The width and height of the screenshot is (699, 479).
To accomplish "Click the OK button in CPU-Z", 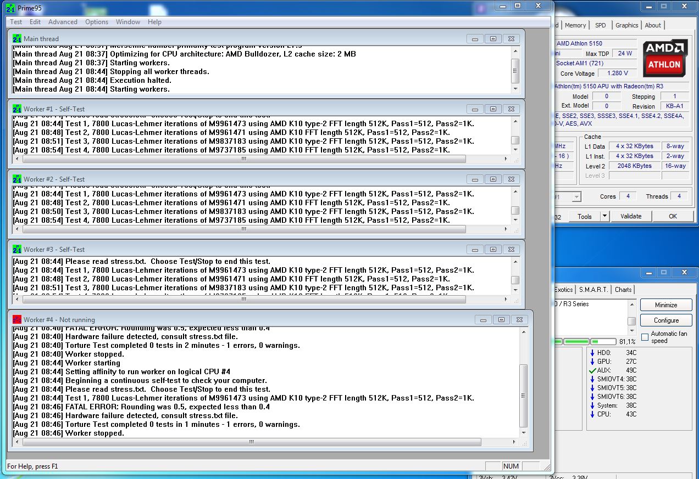I will coord(673,216).
